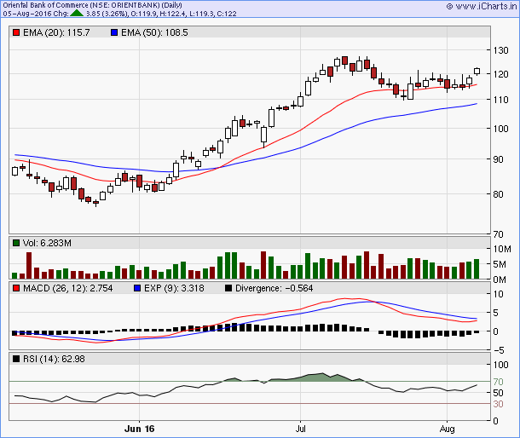
Task: Click the 130 price axis label
Action: 500,50
